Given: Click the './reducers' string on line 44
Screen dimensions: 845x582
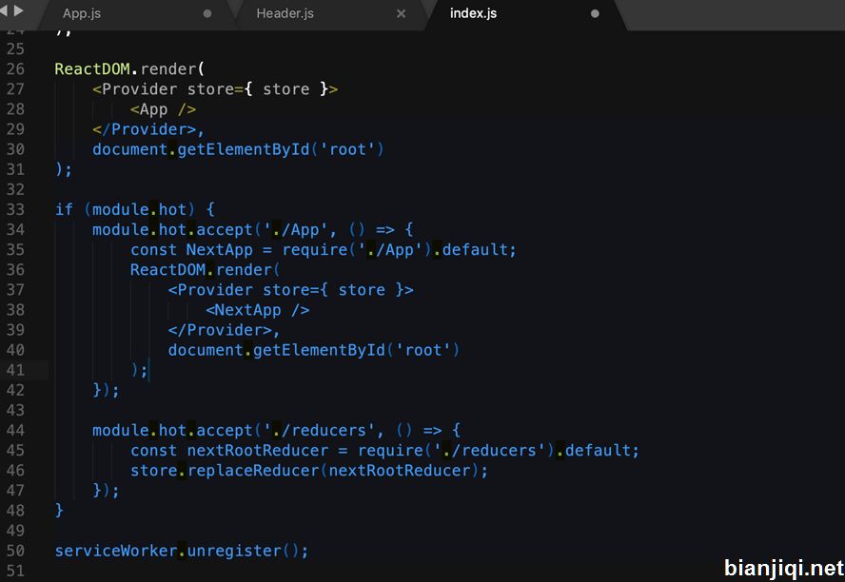Looking at the screenshot, I should (x=319, y=430).
